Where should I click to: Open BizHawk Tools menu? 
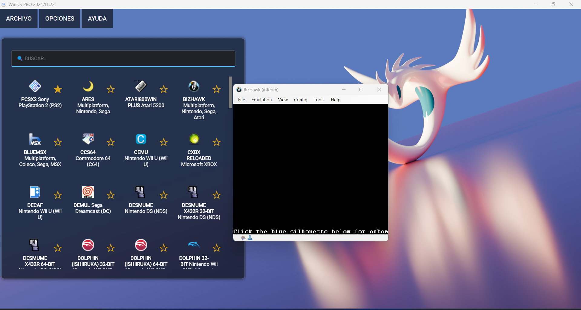pyautogui.click(x=319, y=100)
